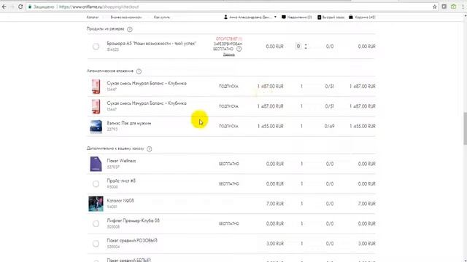This screenshot has width=467, height=262.
Task: Click placeholder circle of Лифлет Премьер-Клуба row
Action: click(x=96, y=223)
